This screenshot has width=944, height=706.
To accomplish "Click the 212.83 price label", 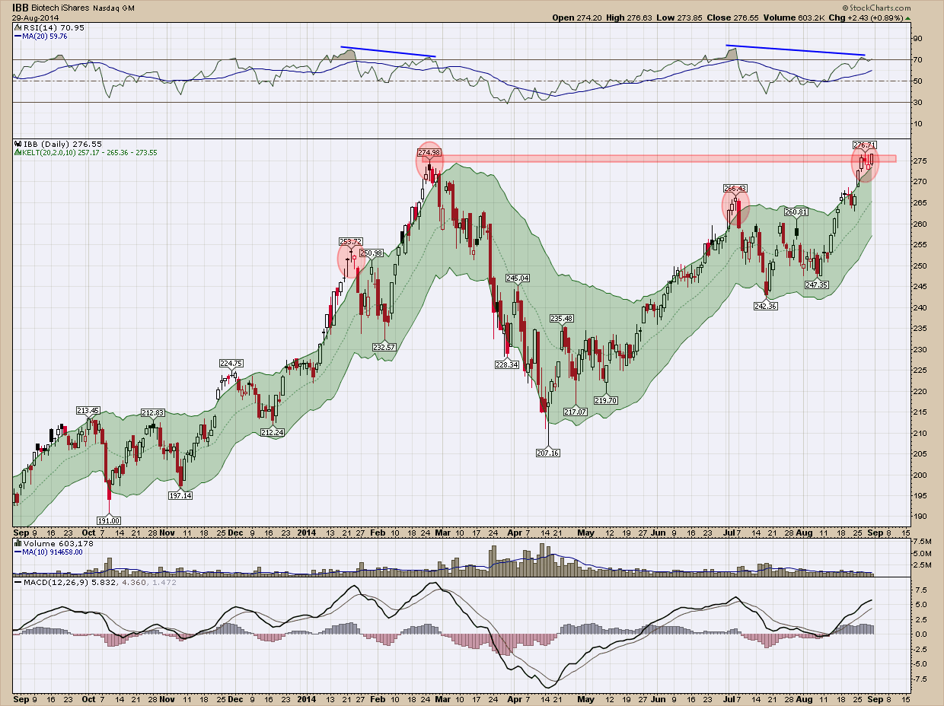I will coord(153,412).
